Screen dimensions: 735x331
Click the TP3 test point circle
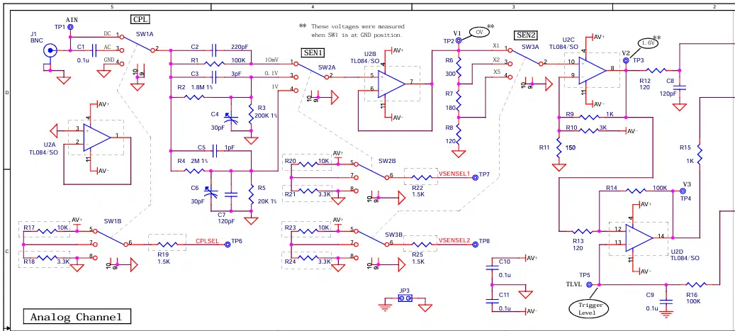[x=627, y=60]
